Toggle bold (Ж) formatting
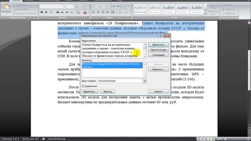This screenshot has width=251, height=141. (42, 12)
